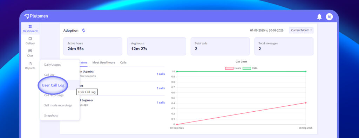Click the Total messages card

pyautogui.click(x=284, y=46)
